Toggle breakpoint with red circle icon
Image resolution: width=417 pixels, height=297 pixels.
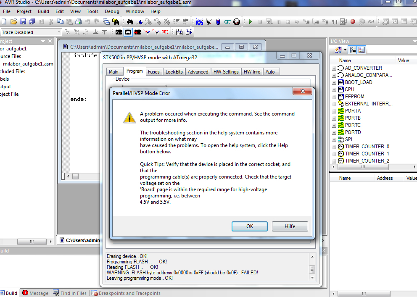point(353,22)
